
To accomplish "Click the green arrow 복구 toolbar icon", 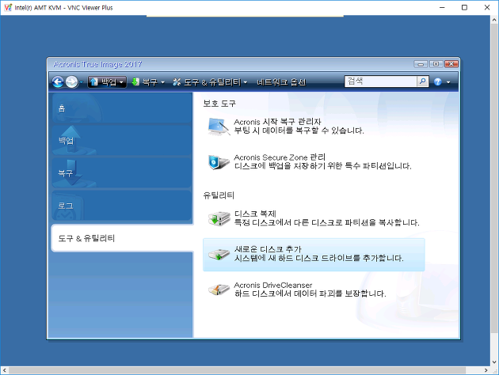I will point(135,82).
